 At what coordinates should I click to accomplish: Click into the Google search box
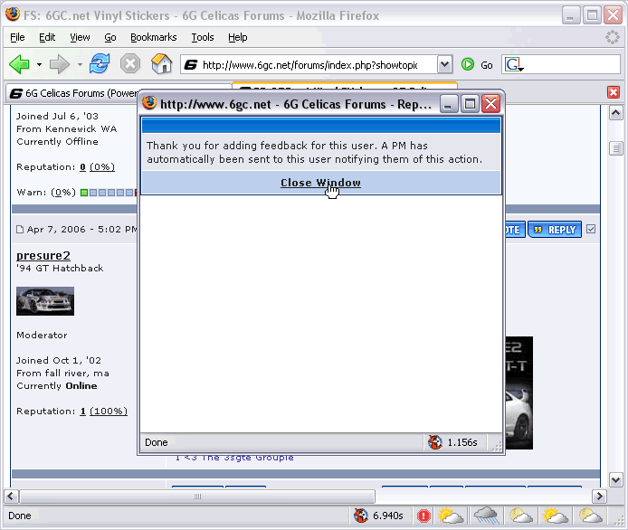(x=572, y=64)
